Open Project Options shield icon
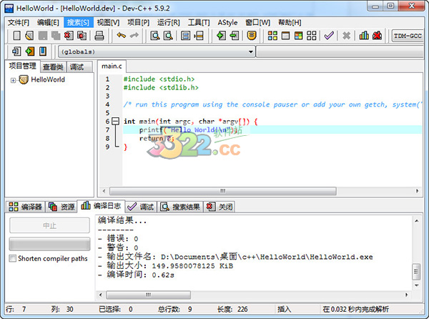This screenshot has width=429, height=319. [x=252, y=36]
